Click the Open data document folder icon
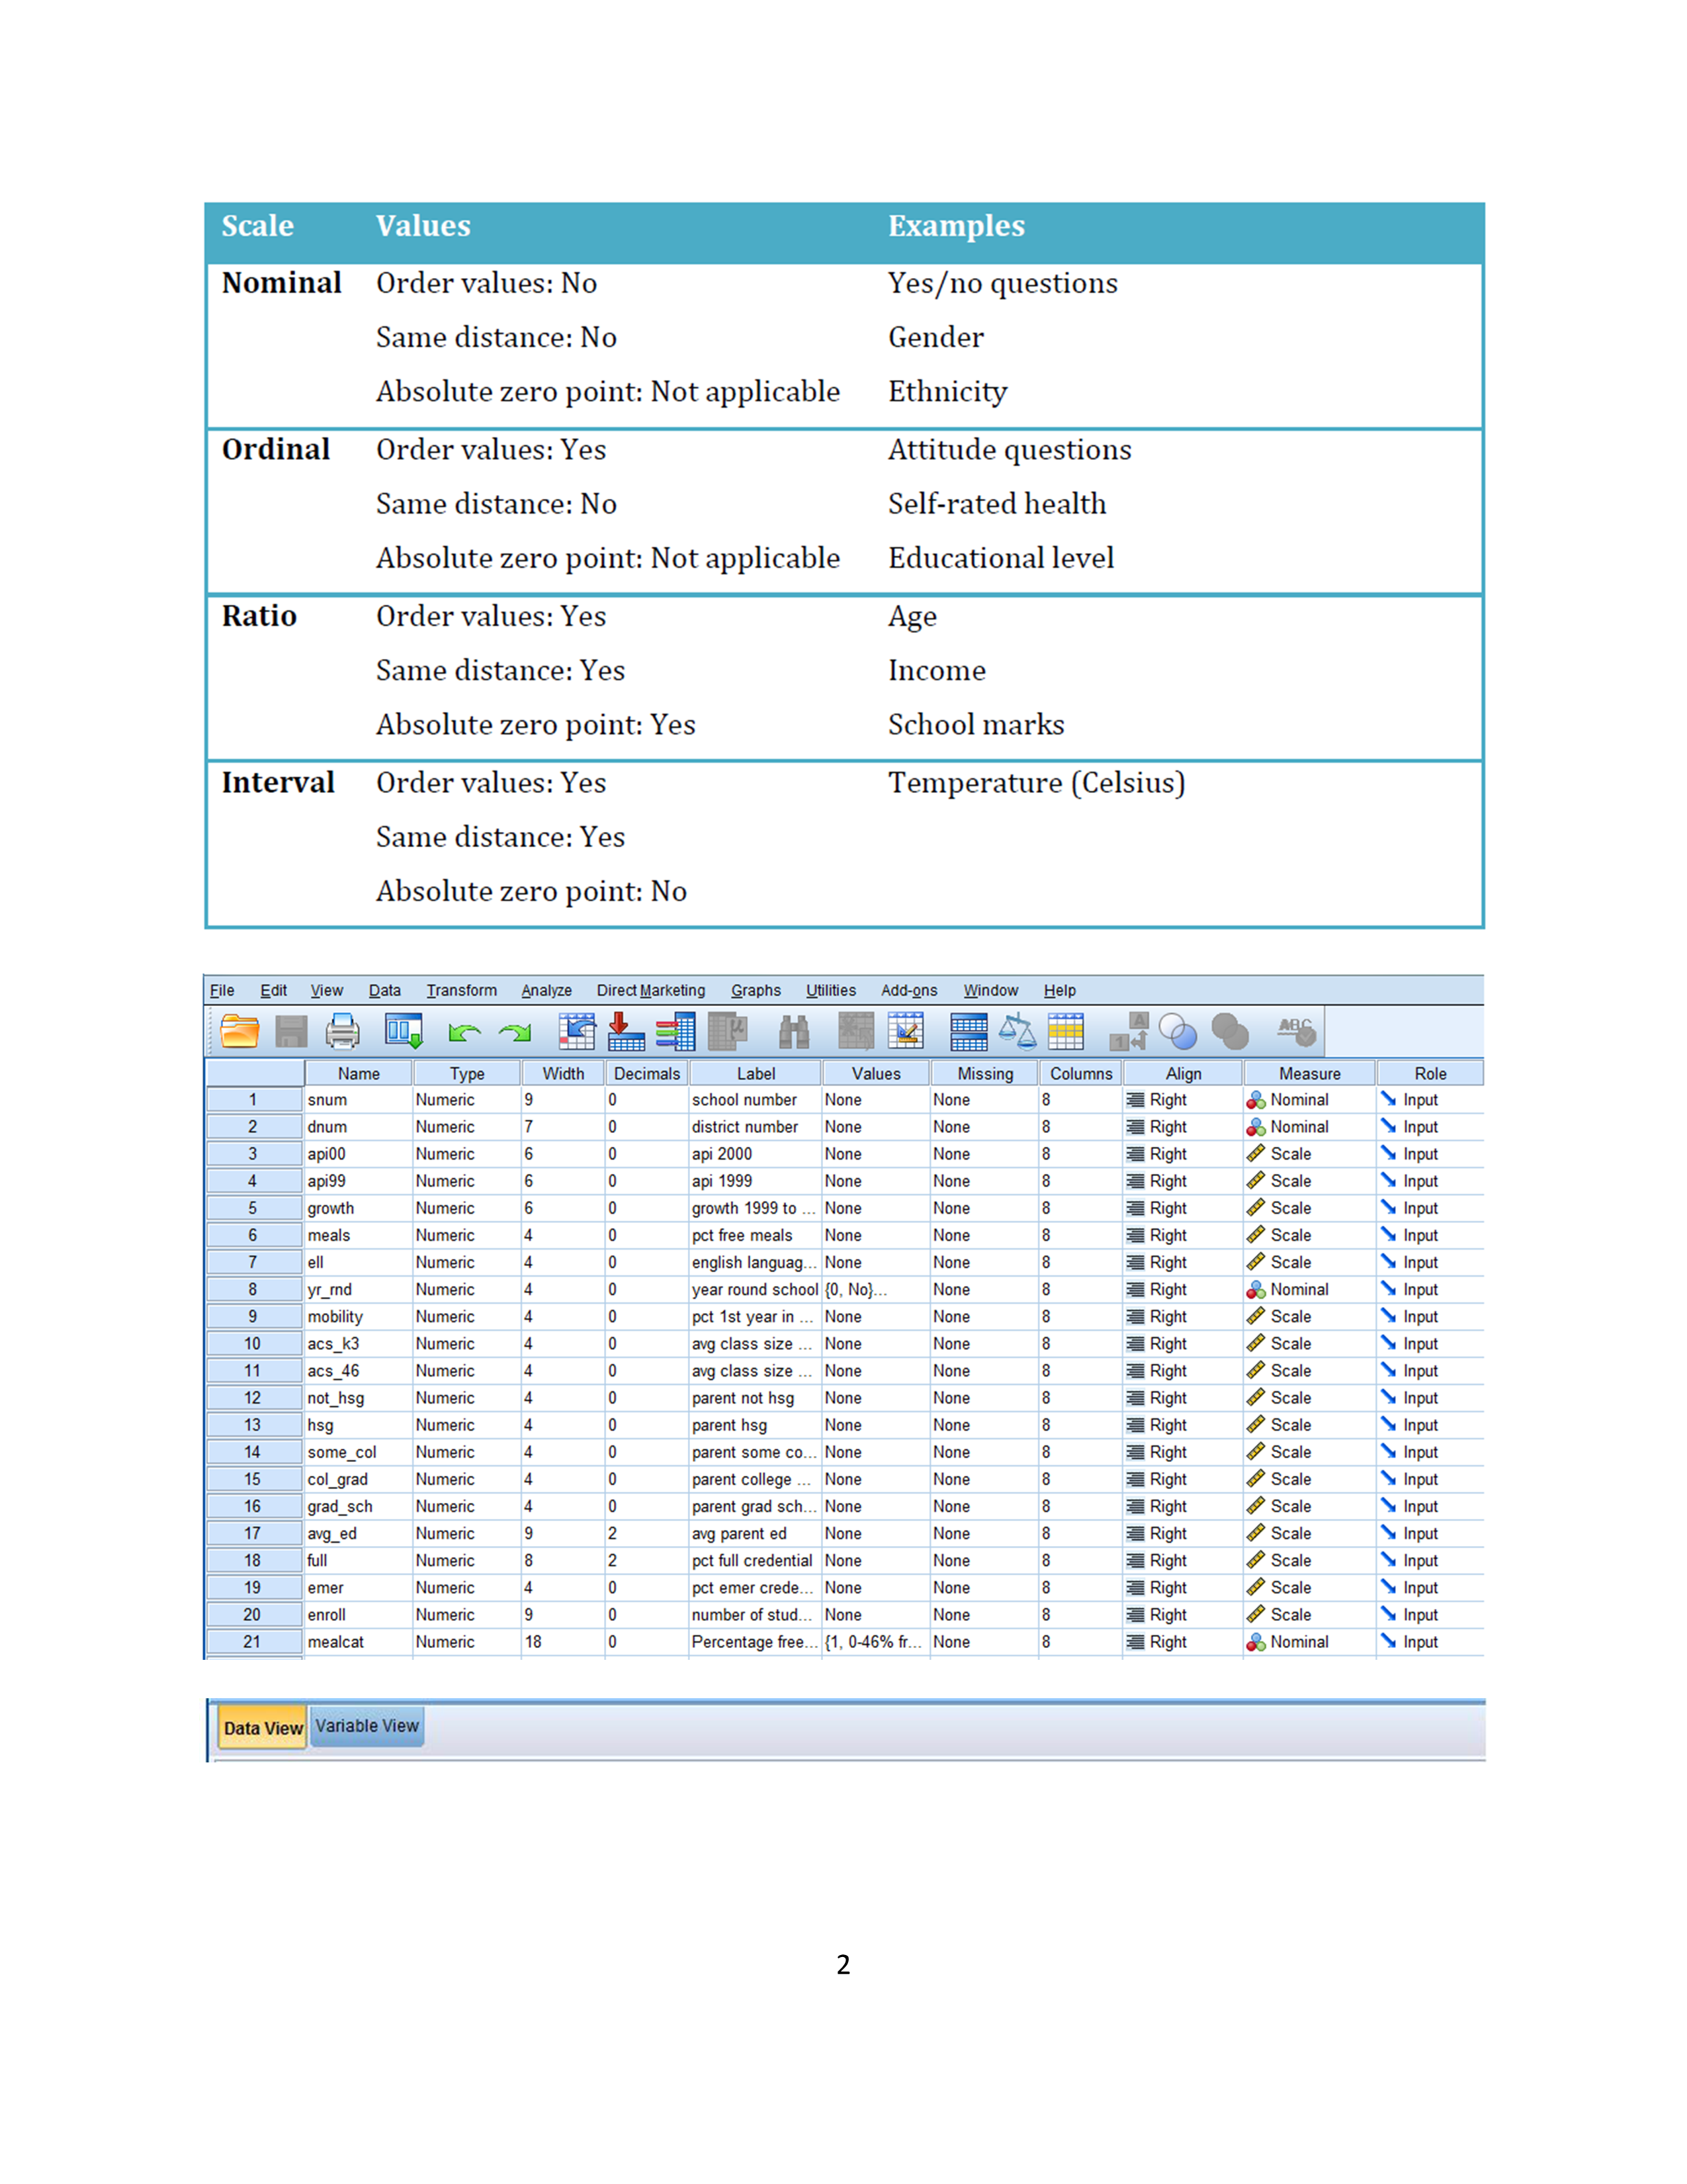This screenshot has height=2184, width=1687. click(240, 1031)
